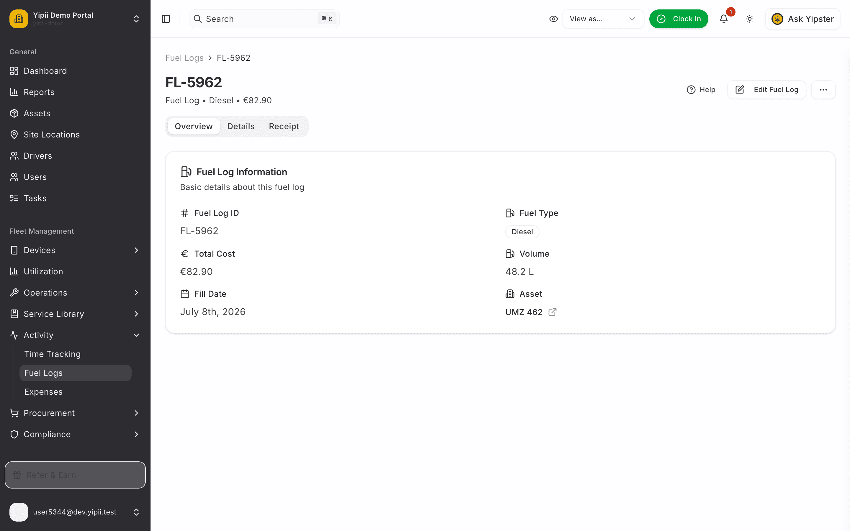Switch to the Details tab
This screenshot has width=850, height=531.
241,127
